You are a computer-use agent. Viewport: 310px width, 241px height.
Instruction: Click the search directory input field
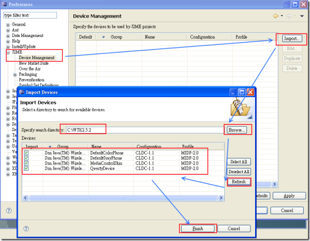[x=145, y=130]
